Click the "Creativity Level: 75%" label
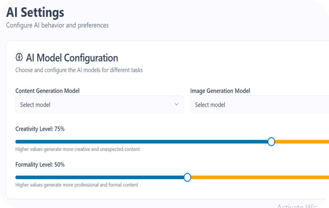Screen dimensions: 329x208 pyautogui.click(x=40, y=129)
